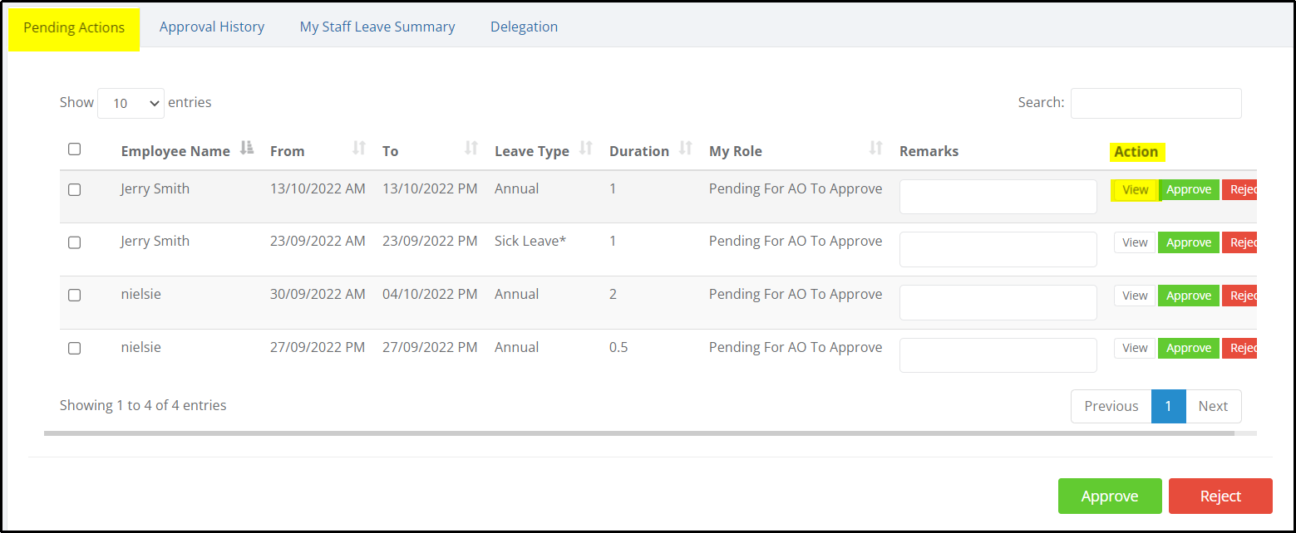Click the '04/10/2022 PM' date cell
The image size is (1296, 533).
[430, 294]
